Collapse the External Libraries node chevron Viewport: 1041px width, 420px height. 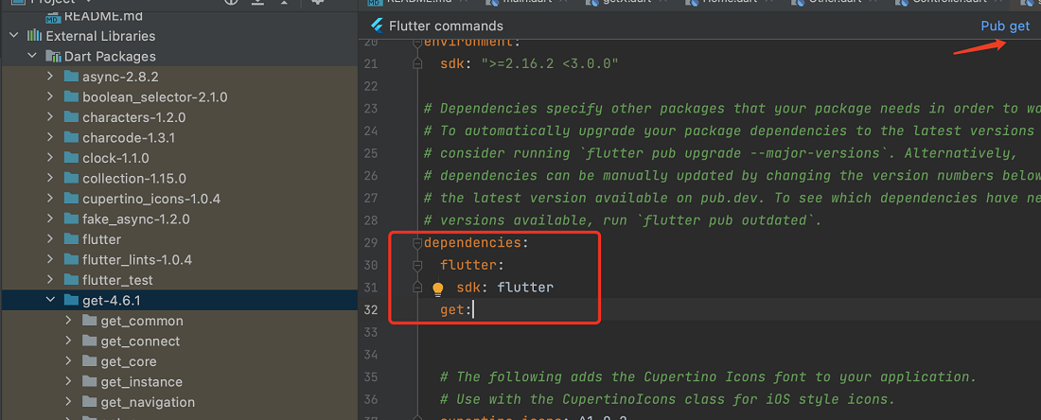point(14,36)
